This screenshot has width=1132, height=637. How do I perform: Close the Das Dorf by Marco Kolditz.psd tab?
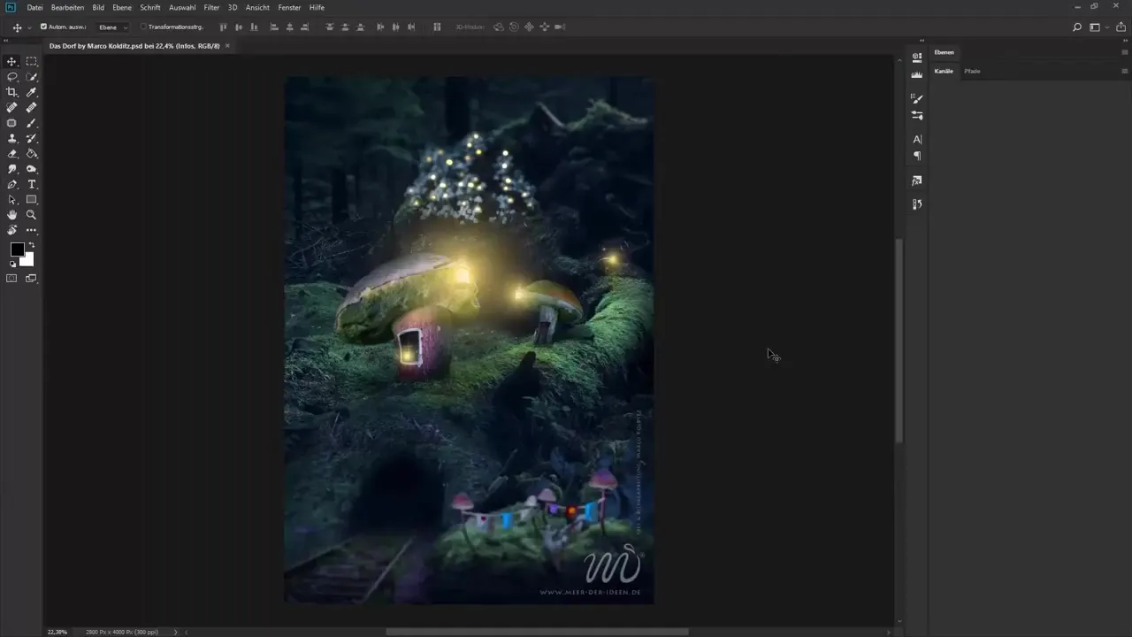click(x=227, y=45)
